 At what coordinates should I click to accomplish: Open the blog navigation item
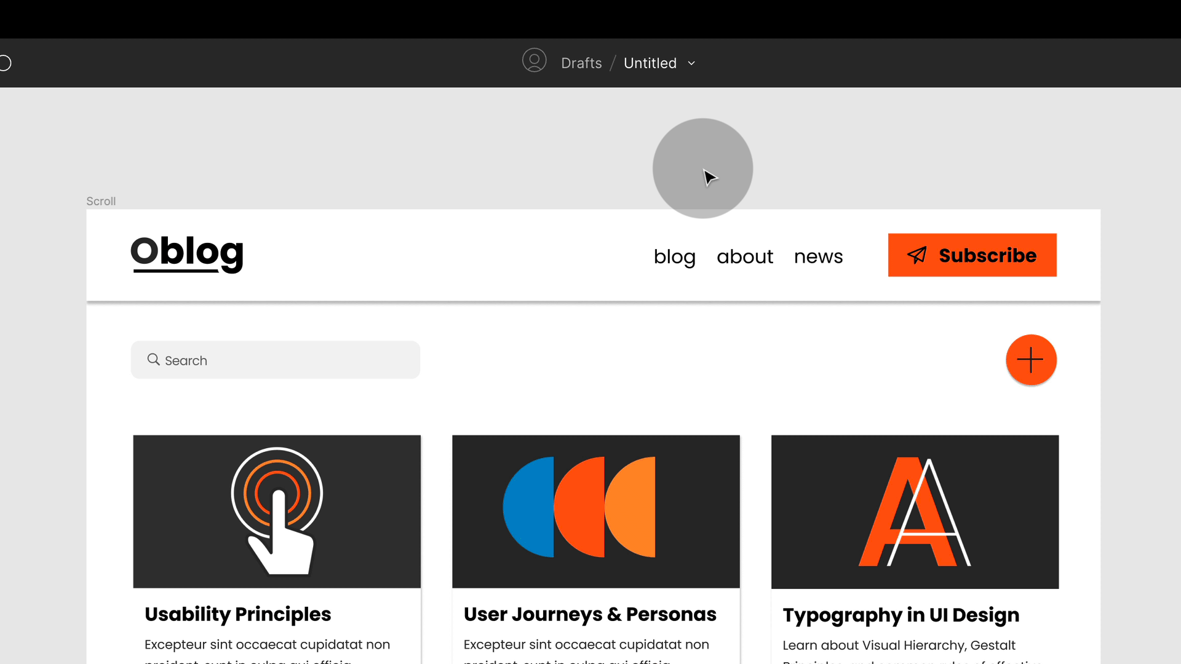(x=674, y=256)
